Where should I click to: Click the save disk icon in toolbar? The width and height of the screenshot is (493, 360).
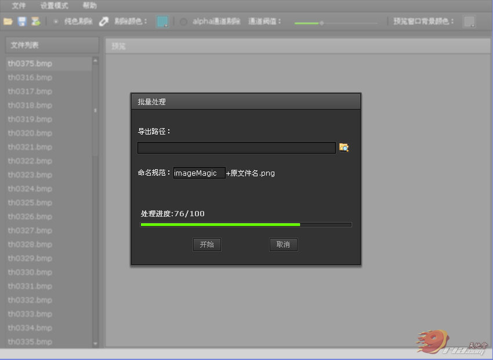[22, 21]
